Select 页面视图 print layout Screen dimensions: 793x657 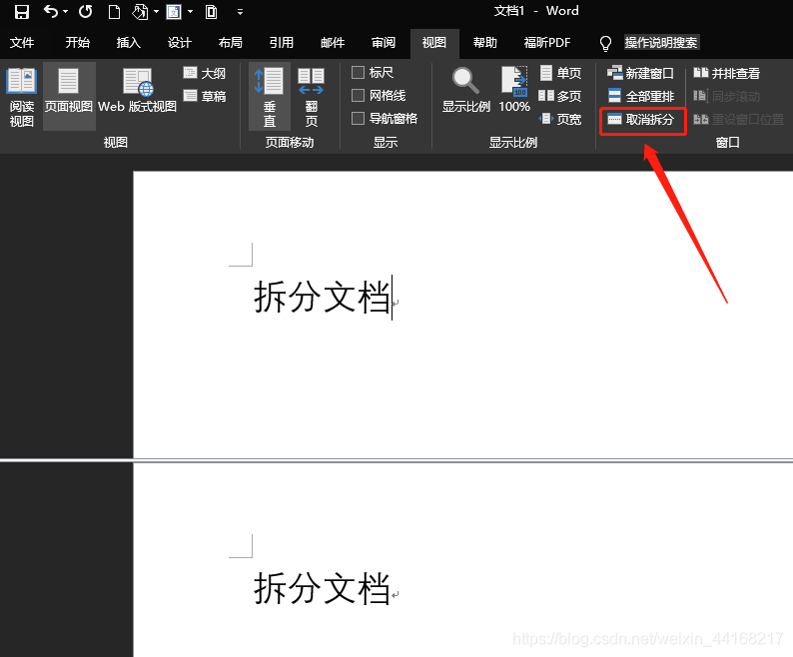pos(69,96)
